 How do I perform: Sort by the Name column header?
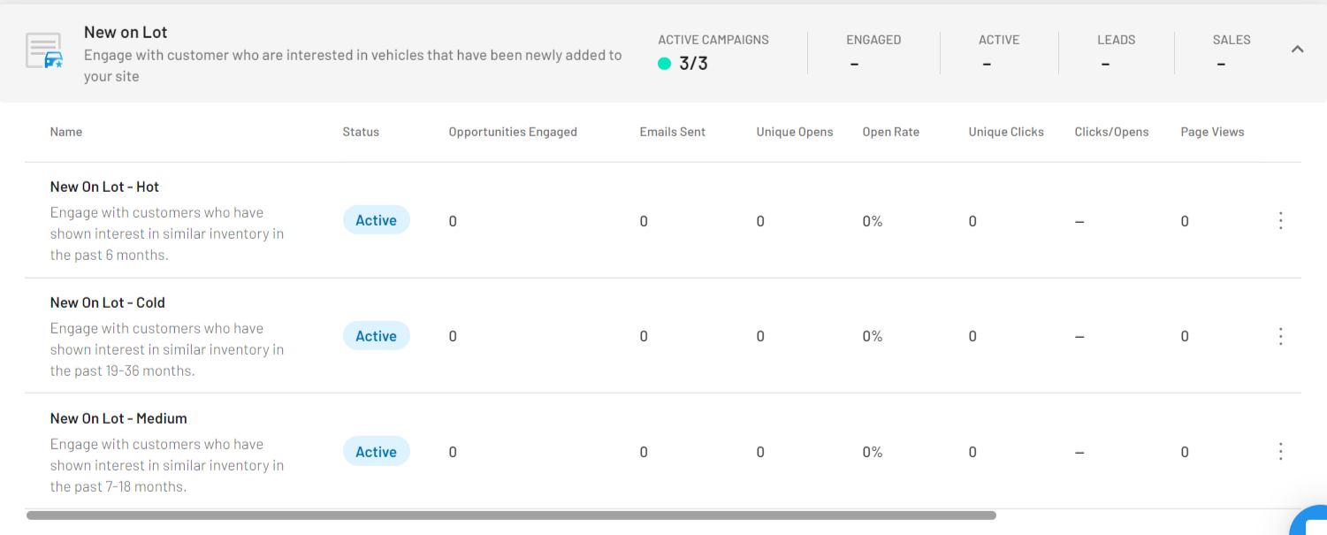(66, 132)
